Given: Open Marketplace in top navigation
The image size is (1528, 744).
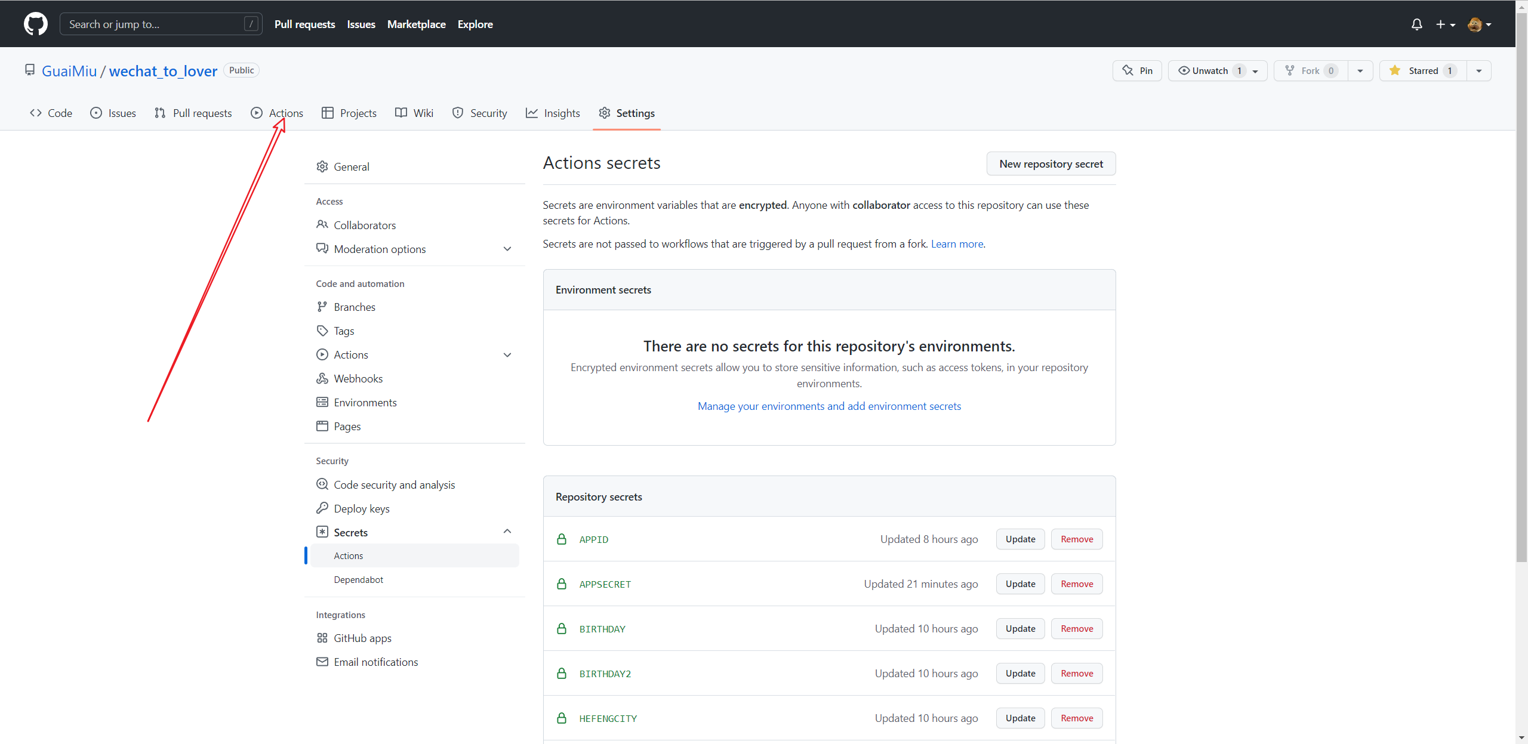Looking at the screenshot, I should click(x=417, y=24).
